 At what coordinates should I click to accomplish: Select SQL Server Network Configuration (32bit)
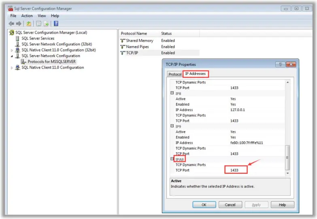(57, 44)
